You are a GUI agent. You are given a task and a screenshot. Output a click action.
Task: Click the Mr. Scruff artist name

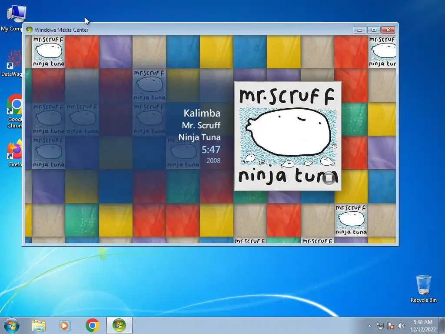[201, 125]
